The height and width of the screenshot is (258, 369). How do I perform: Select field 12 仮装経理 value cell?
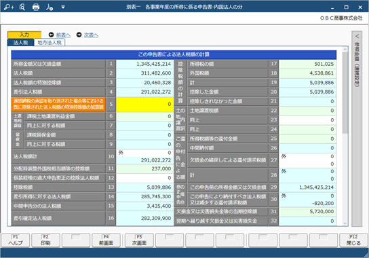pyautogui.click(x=144, y=178)
